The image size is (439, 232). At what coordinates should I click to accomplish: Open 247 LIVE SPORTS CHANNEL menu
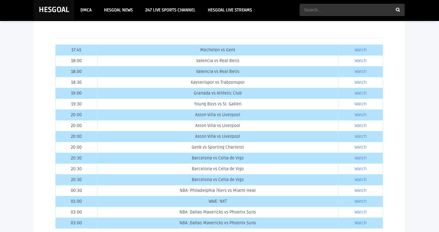170,10
